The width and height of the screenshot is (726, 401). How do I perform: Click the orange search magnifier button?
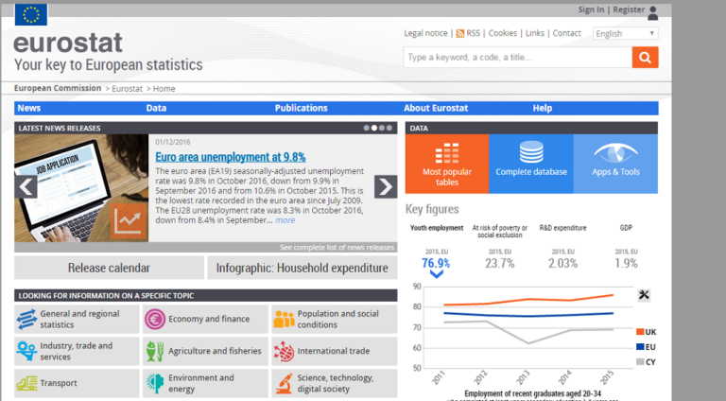(645, 58)
